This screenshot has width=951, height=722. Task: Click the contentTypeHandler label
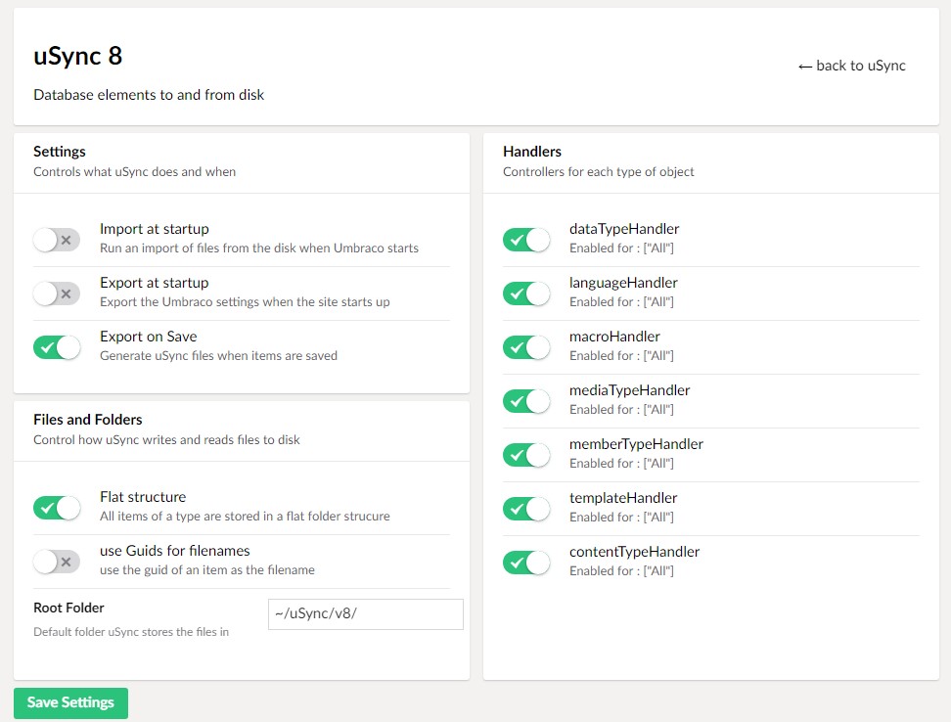coord(634,552)
